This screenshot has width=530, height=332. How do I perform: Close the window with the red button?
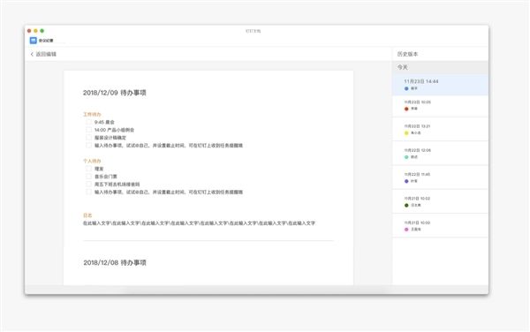point(29,31)
